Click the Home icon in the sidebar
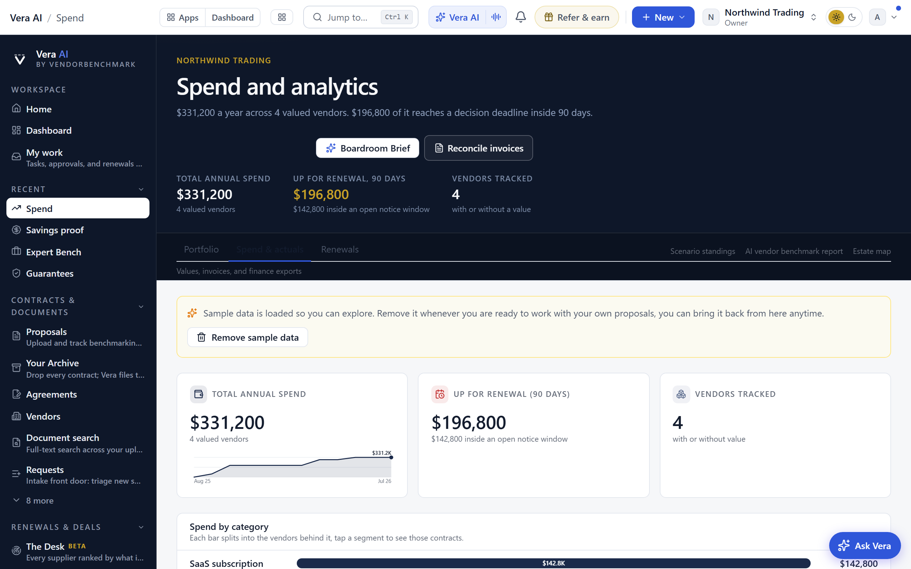 click(x=16, y=108)
